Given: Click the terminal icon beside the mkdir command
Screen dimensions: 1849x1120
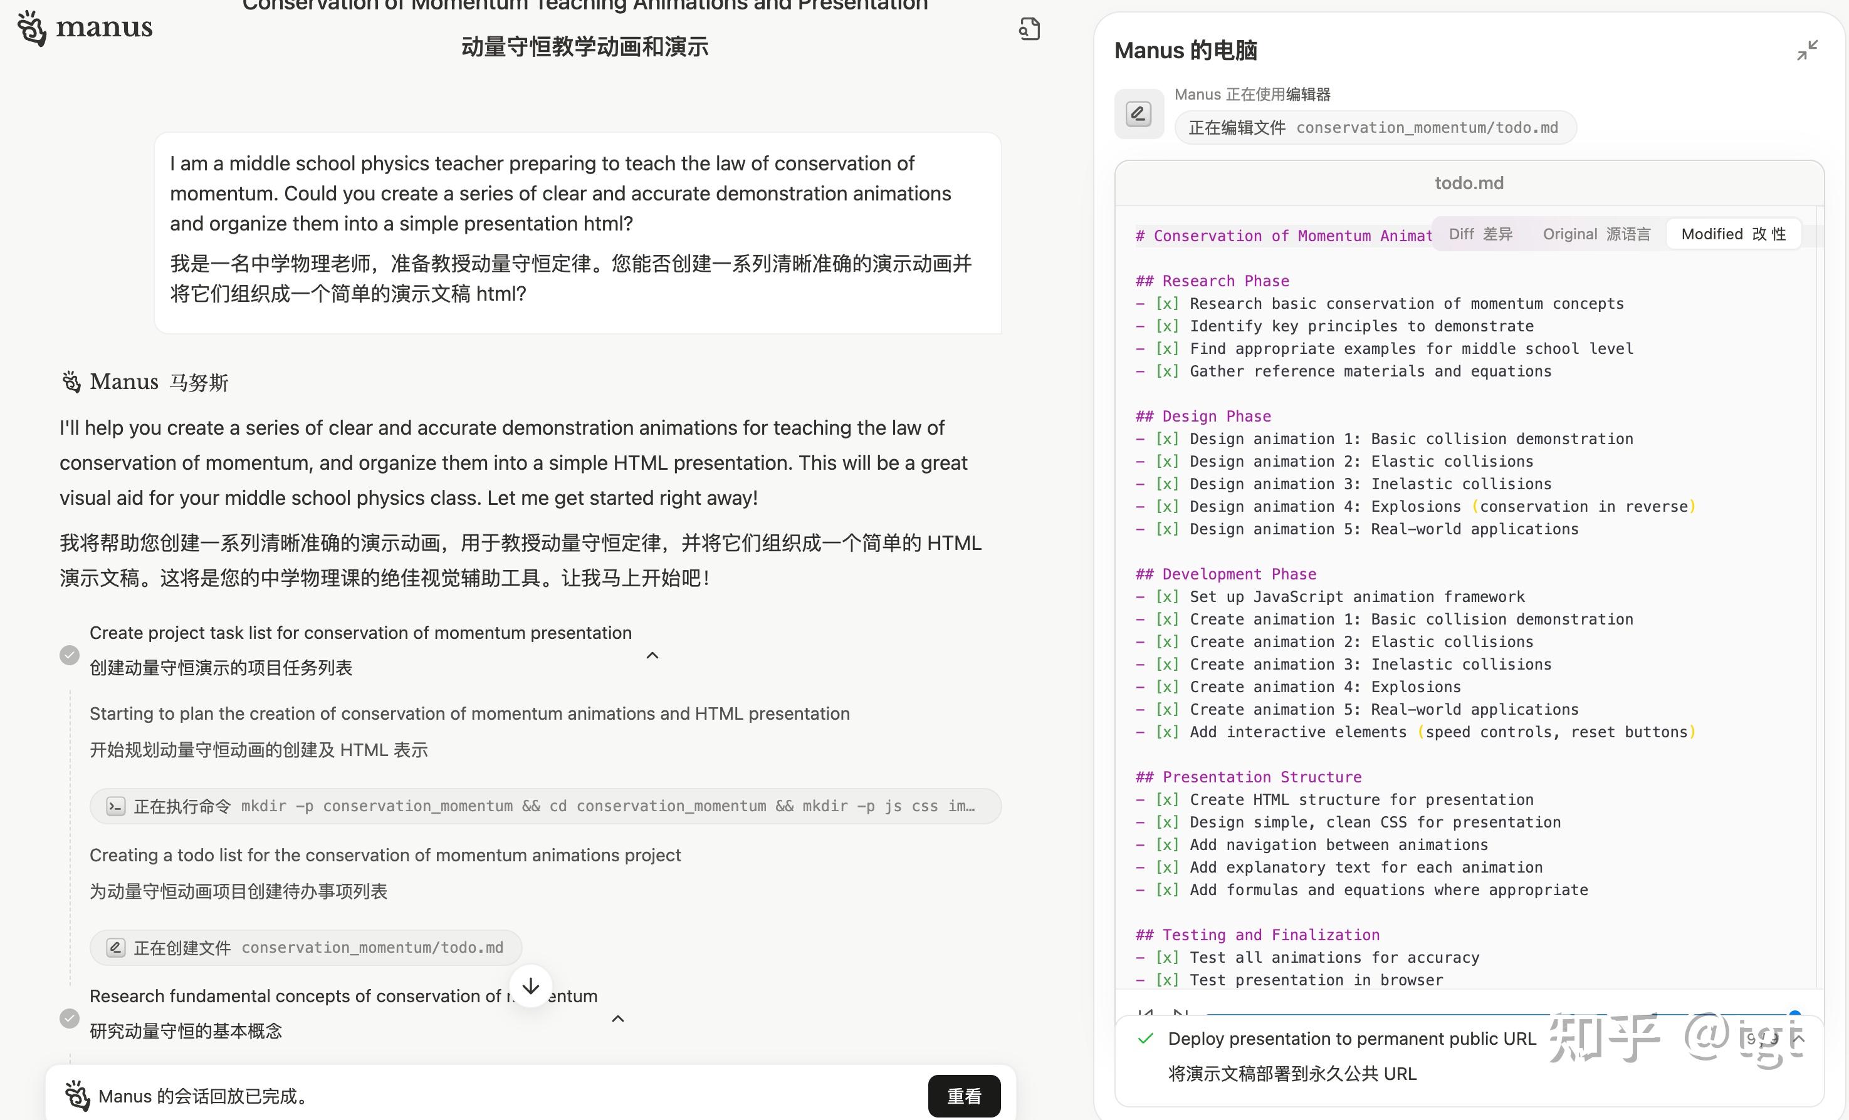Looking at the screenshot, I should (x=115, y=806).
